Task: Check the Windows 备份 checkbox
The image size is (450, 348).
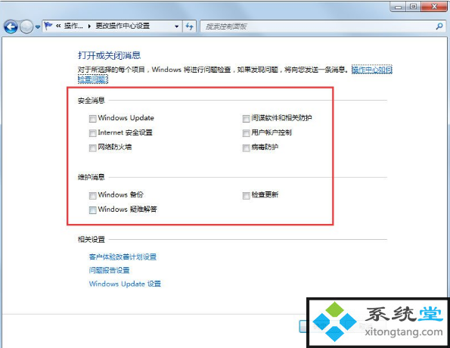Action: point(93,195)
